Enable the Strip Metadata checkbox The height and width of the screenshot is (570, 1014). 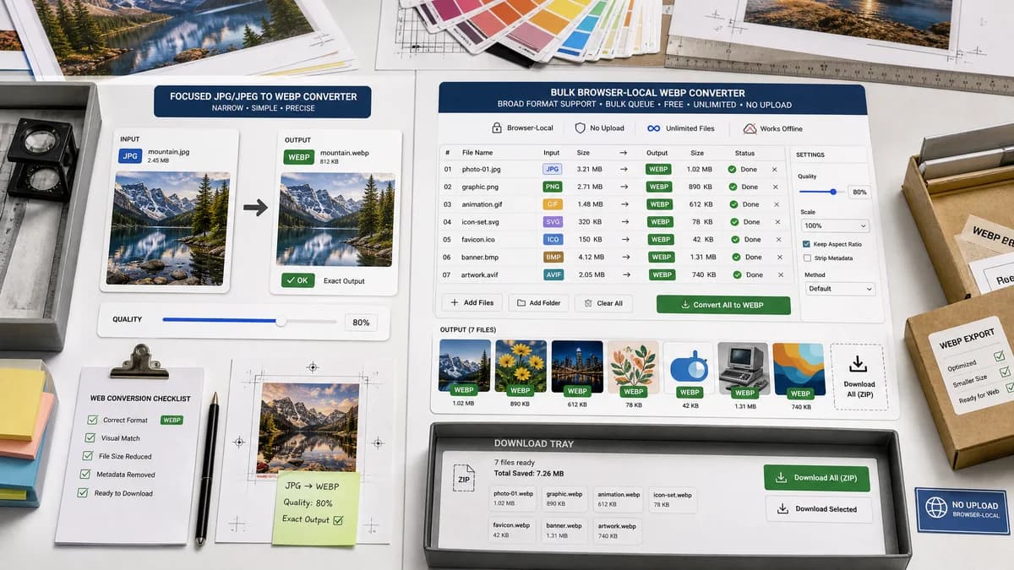click(807, 258)
